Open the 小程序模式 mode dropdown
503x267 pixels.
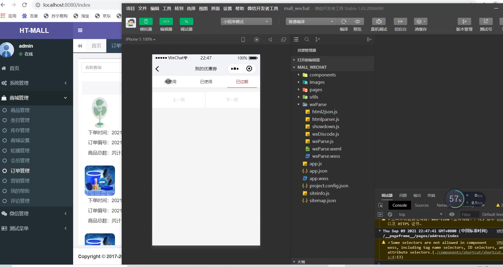coord(246,22)
